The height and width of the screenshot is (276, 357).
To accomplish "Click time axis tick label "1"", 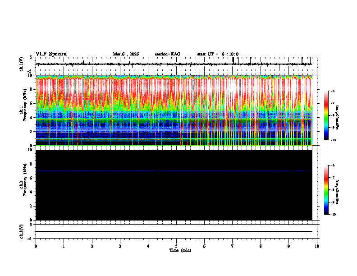I will [x=64, y=246].
